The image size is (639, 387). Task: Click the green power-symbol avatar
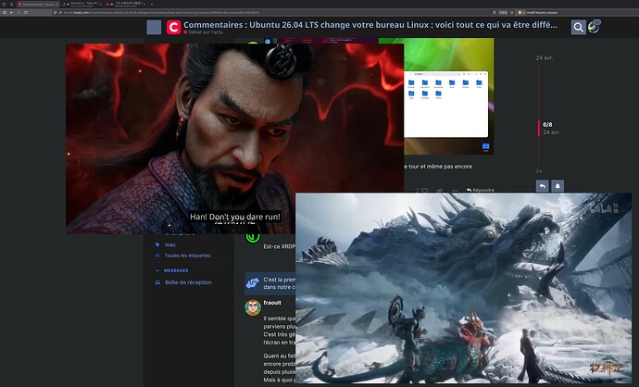tap(253, 238)
